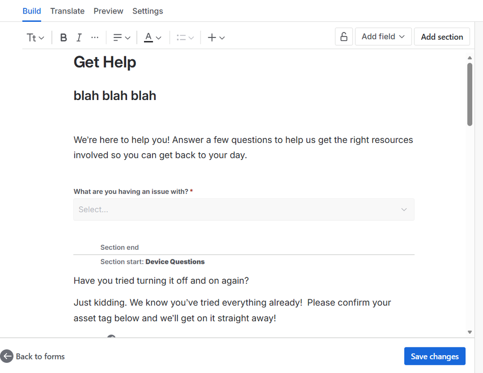The image size is (483, 373).
Task: Open the list style dropdown
Action: [x=185, y=38]
